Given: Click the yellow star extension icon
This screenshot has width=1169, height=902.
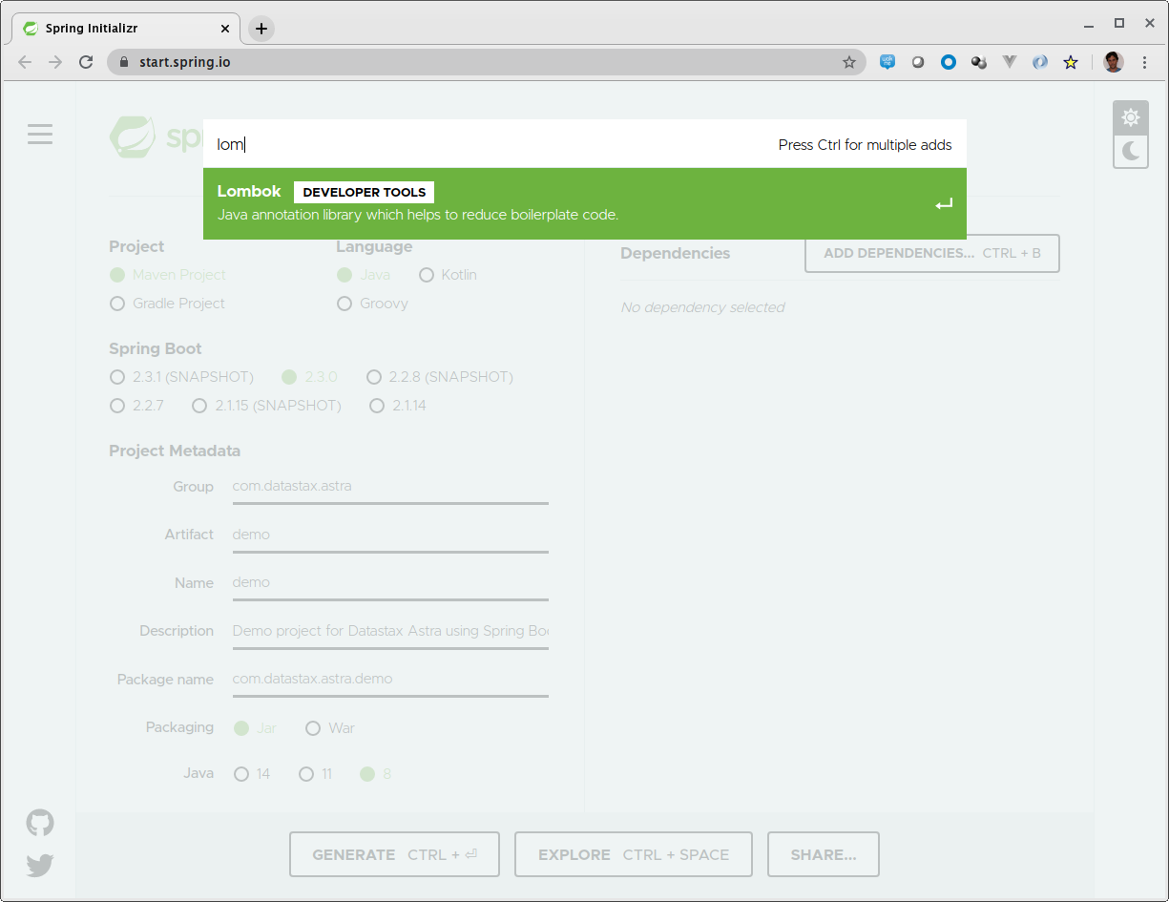Looking at the screenshot, I should pyautogui.click(x=1071, y=62).
